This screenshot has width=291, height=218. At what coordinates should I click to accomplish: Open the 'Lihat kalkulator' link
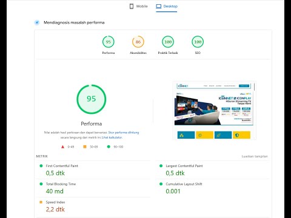pyautogui.click(x=112, y=137)
